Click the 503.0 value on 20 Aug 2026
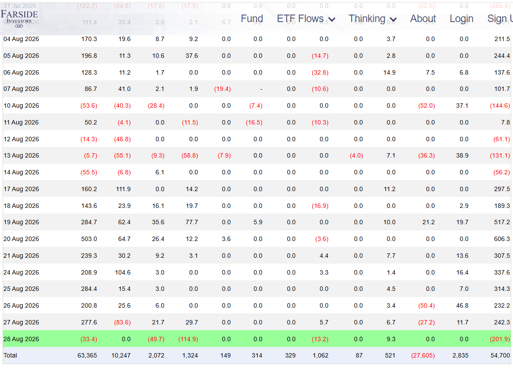This screenshot has width=513, height=369. (89, 239)
